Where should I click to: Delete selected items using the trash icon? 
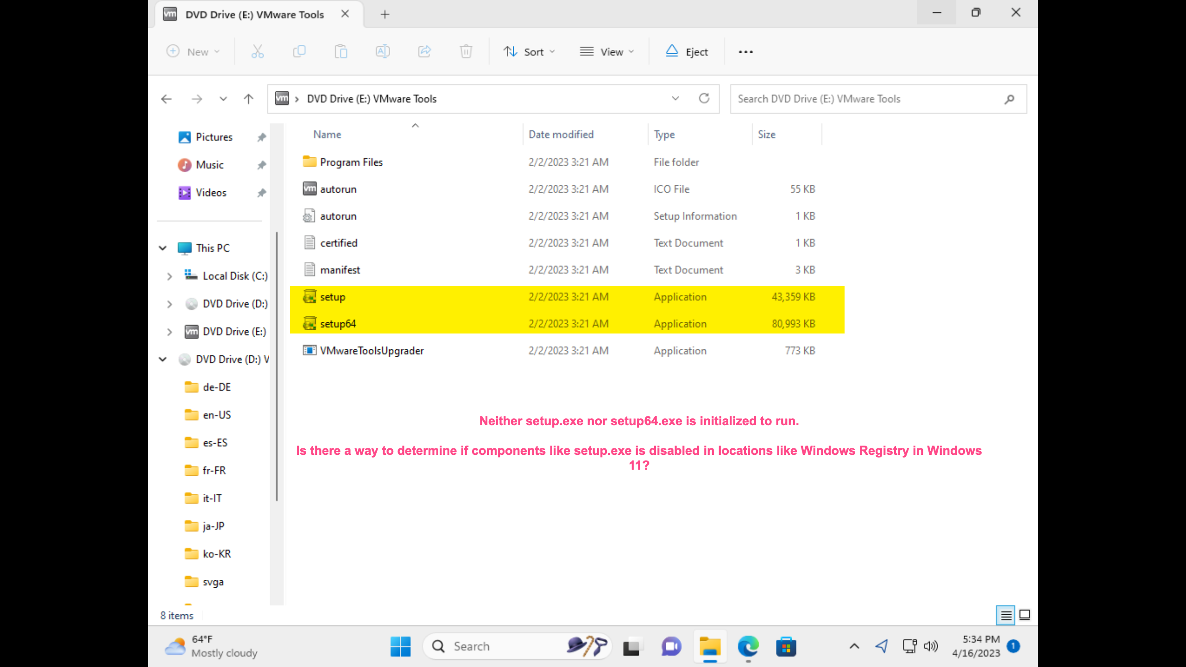(466, 51)
